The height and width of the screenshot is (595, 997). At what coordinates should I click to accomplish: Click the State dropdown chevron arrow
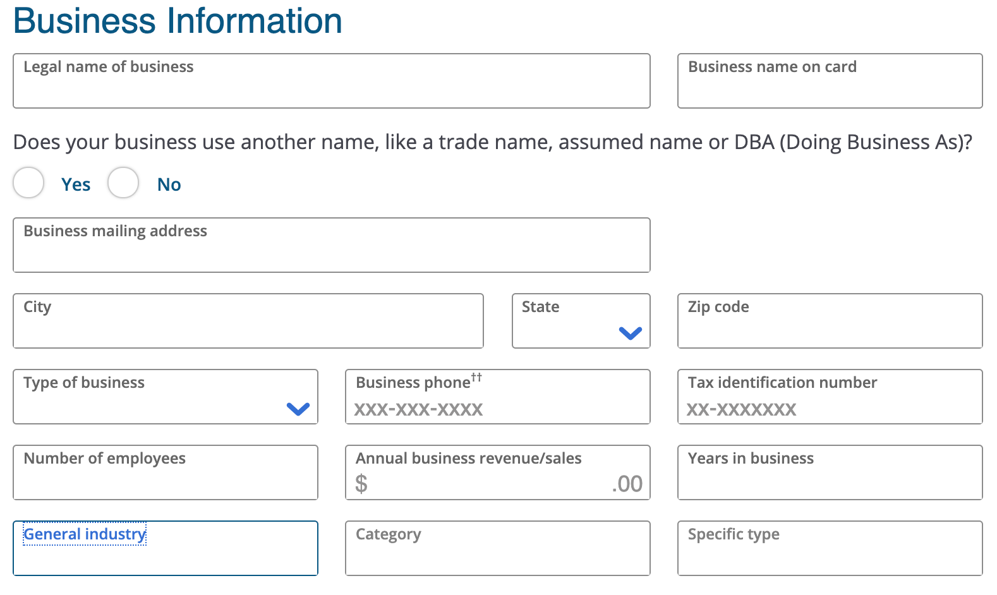click(631, 333)
